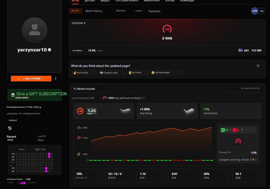270x189 pixels.
Task: Click the 70% Victories stat card
Action: 88,175
